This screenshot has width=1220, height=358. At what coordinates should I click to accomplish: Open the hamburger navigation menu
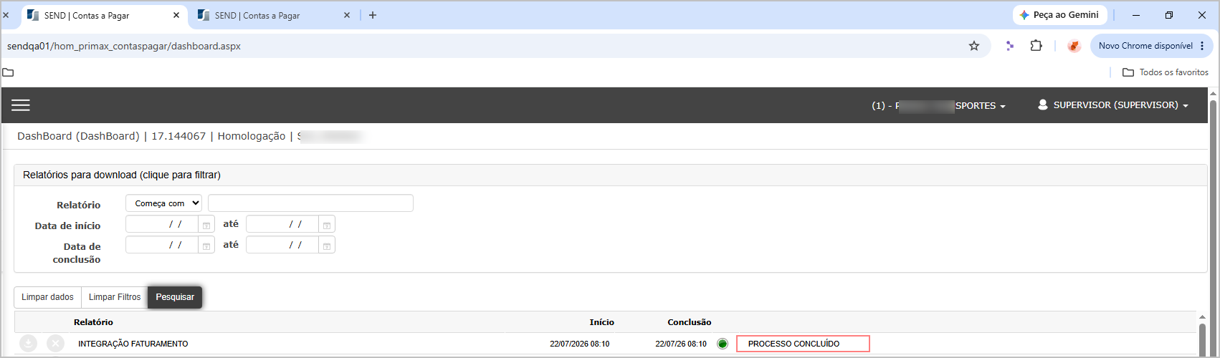(x=21, y=105)
